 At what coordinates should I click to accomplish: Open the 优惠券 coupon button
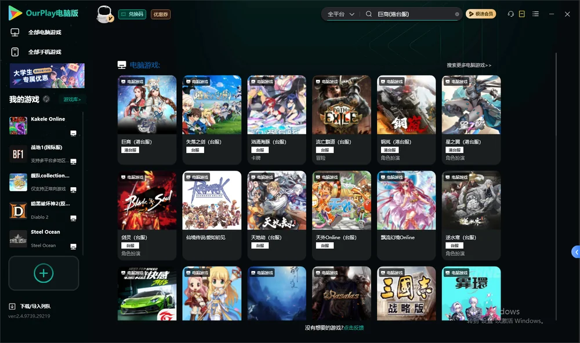tap(161, 14)
